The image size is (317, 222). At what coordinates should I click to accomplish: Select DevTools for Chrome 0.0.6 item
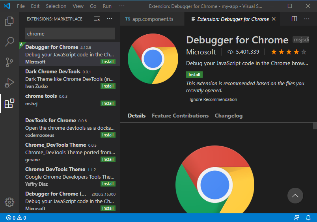click(x=69, y=127)
